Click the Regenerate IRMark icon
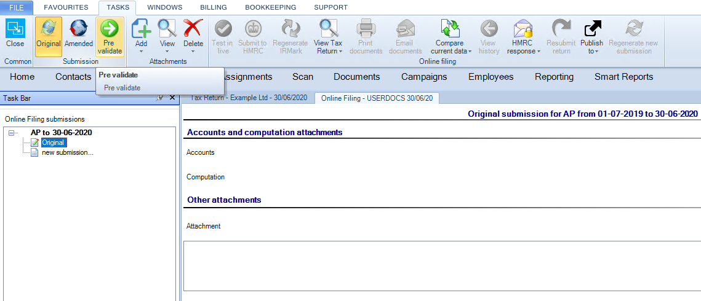Viewport: 701px width, 301px height. [x=290, y=29]
